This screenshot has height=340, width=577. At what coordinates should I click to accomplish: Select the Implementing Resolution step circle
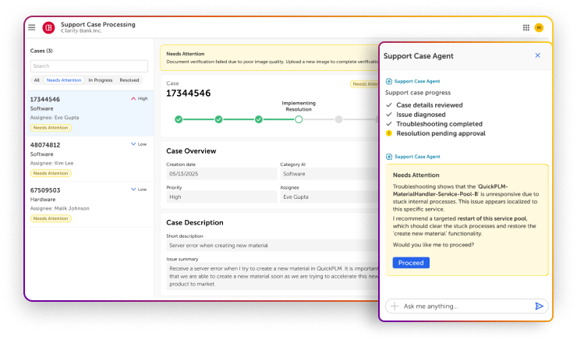coord(299,119)
